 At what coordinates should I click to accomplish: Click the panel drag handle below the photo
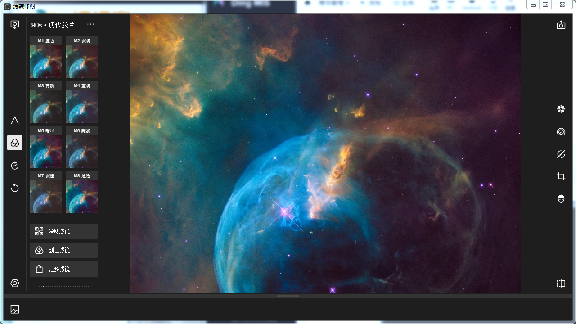(x=288, y=296)
